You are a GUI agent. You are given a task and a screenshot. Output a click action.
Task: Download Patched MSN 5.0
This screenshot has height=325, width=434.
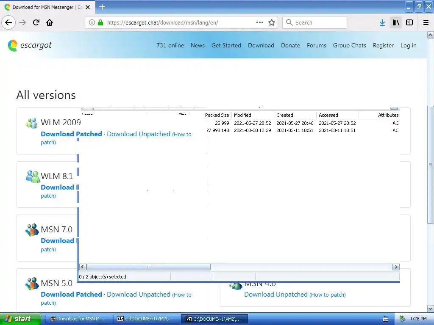(71, 295)
